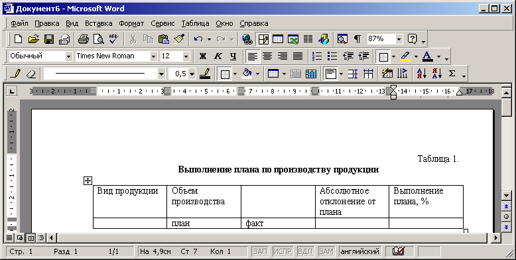
Task: Toggle show paragraph marks ¶
Action: (x=357, y=39)
